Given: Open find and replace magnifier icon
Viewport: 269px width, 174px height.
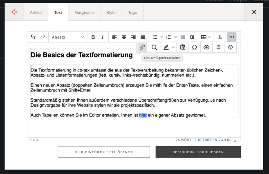Looking at the screenshot, I should click(x=155, y=47).
